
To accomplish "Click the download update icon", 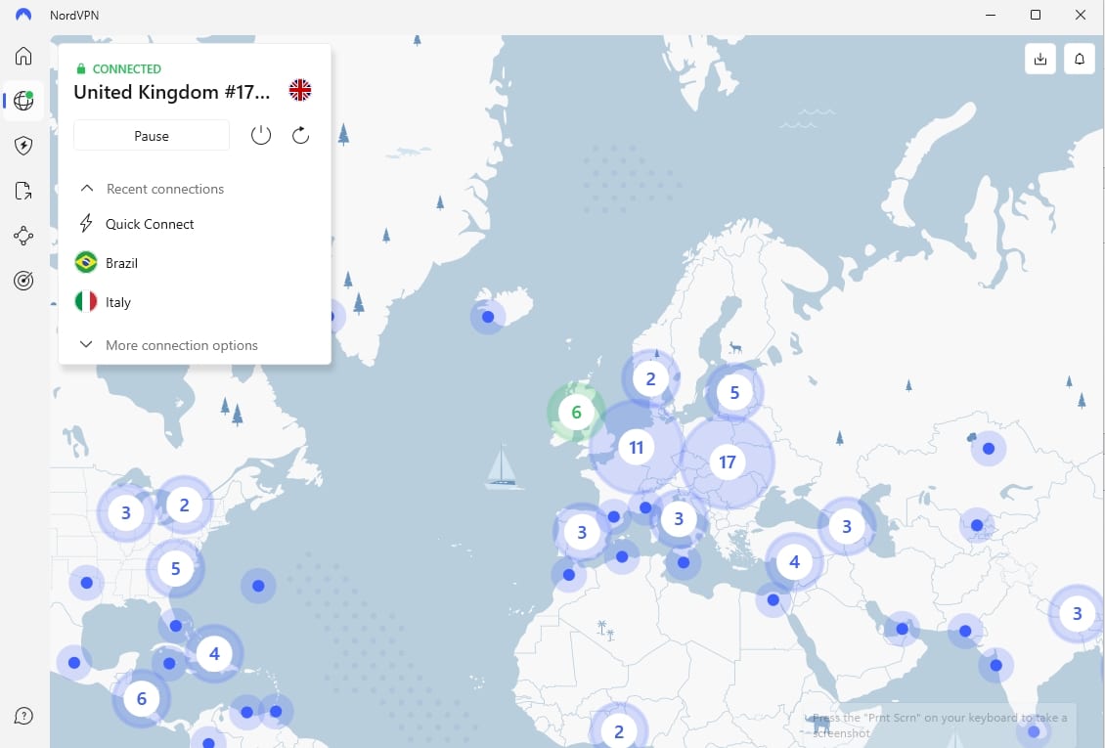I will tap(1040, 59).
